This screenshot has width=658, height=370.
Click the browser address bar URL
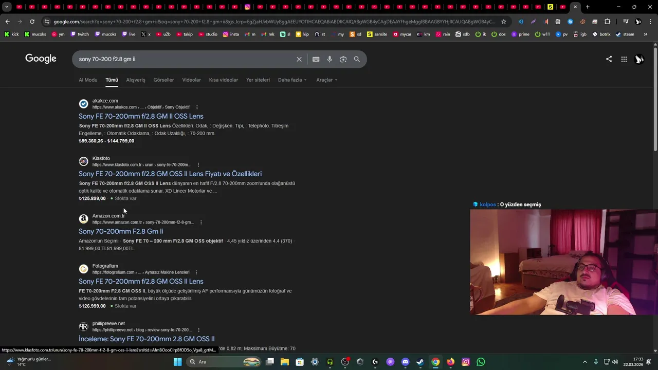point(275,22)
